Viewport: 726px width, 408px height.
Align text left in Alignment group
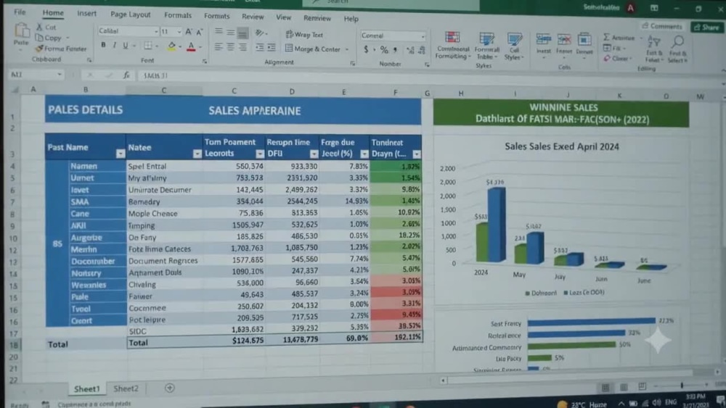219,46
